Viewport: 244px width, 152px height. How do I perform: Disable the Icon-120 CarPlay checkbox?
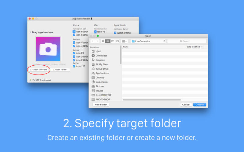(x=74, y=66)
